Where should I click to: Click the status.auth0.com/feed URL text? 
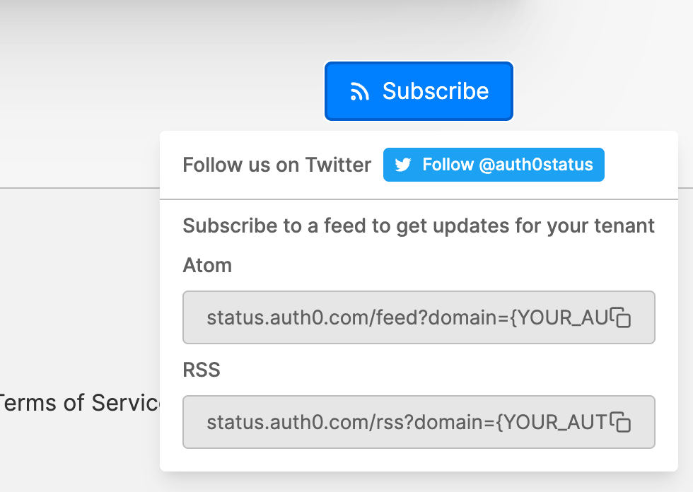coord(407,317)
